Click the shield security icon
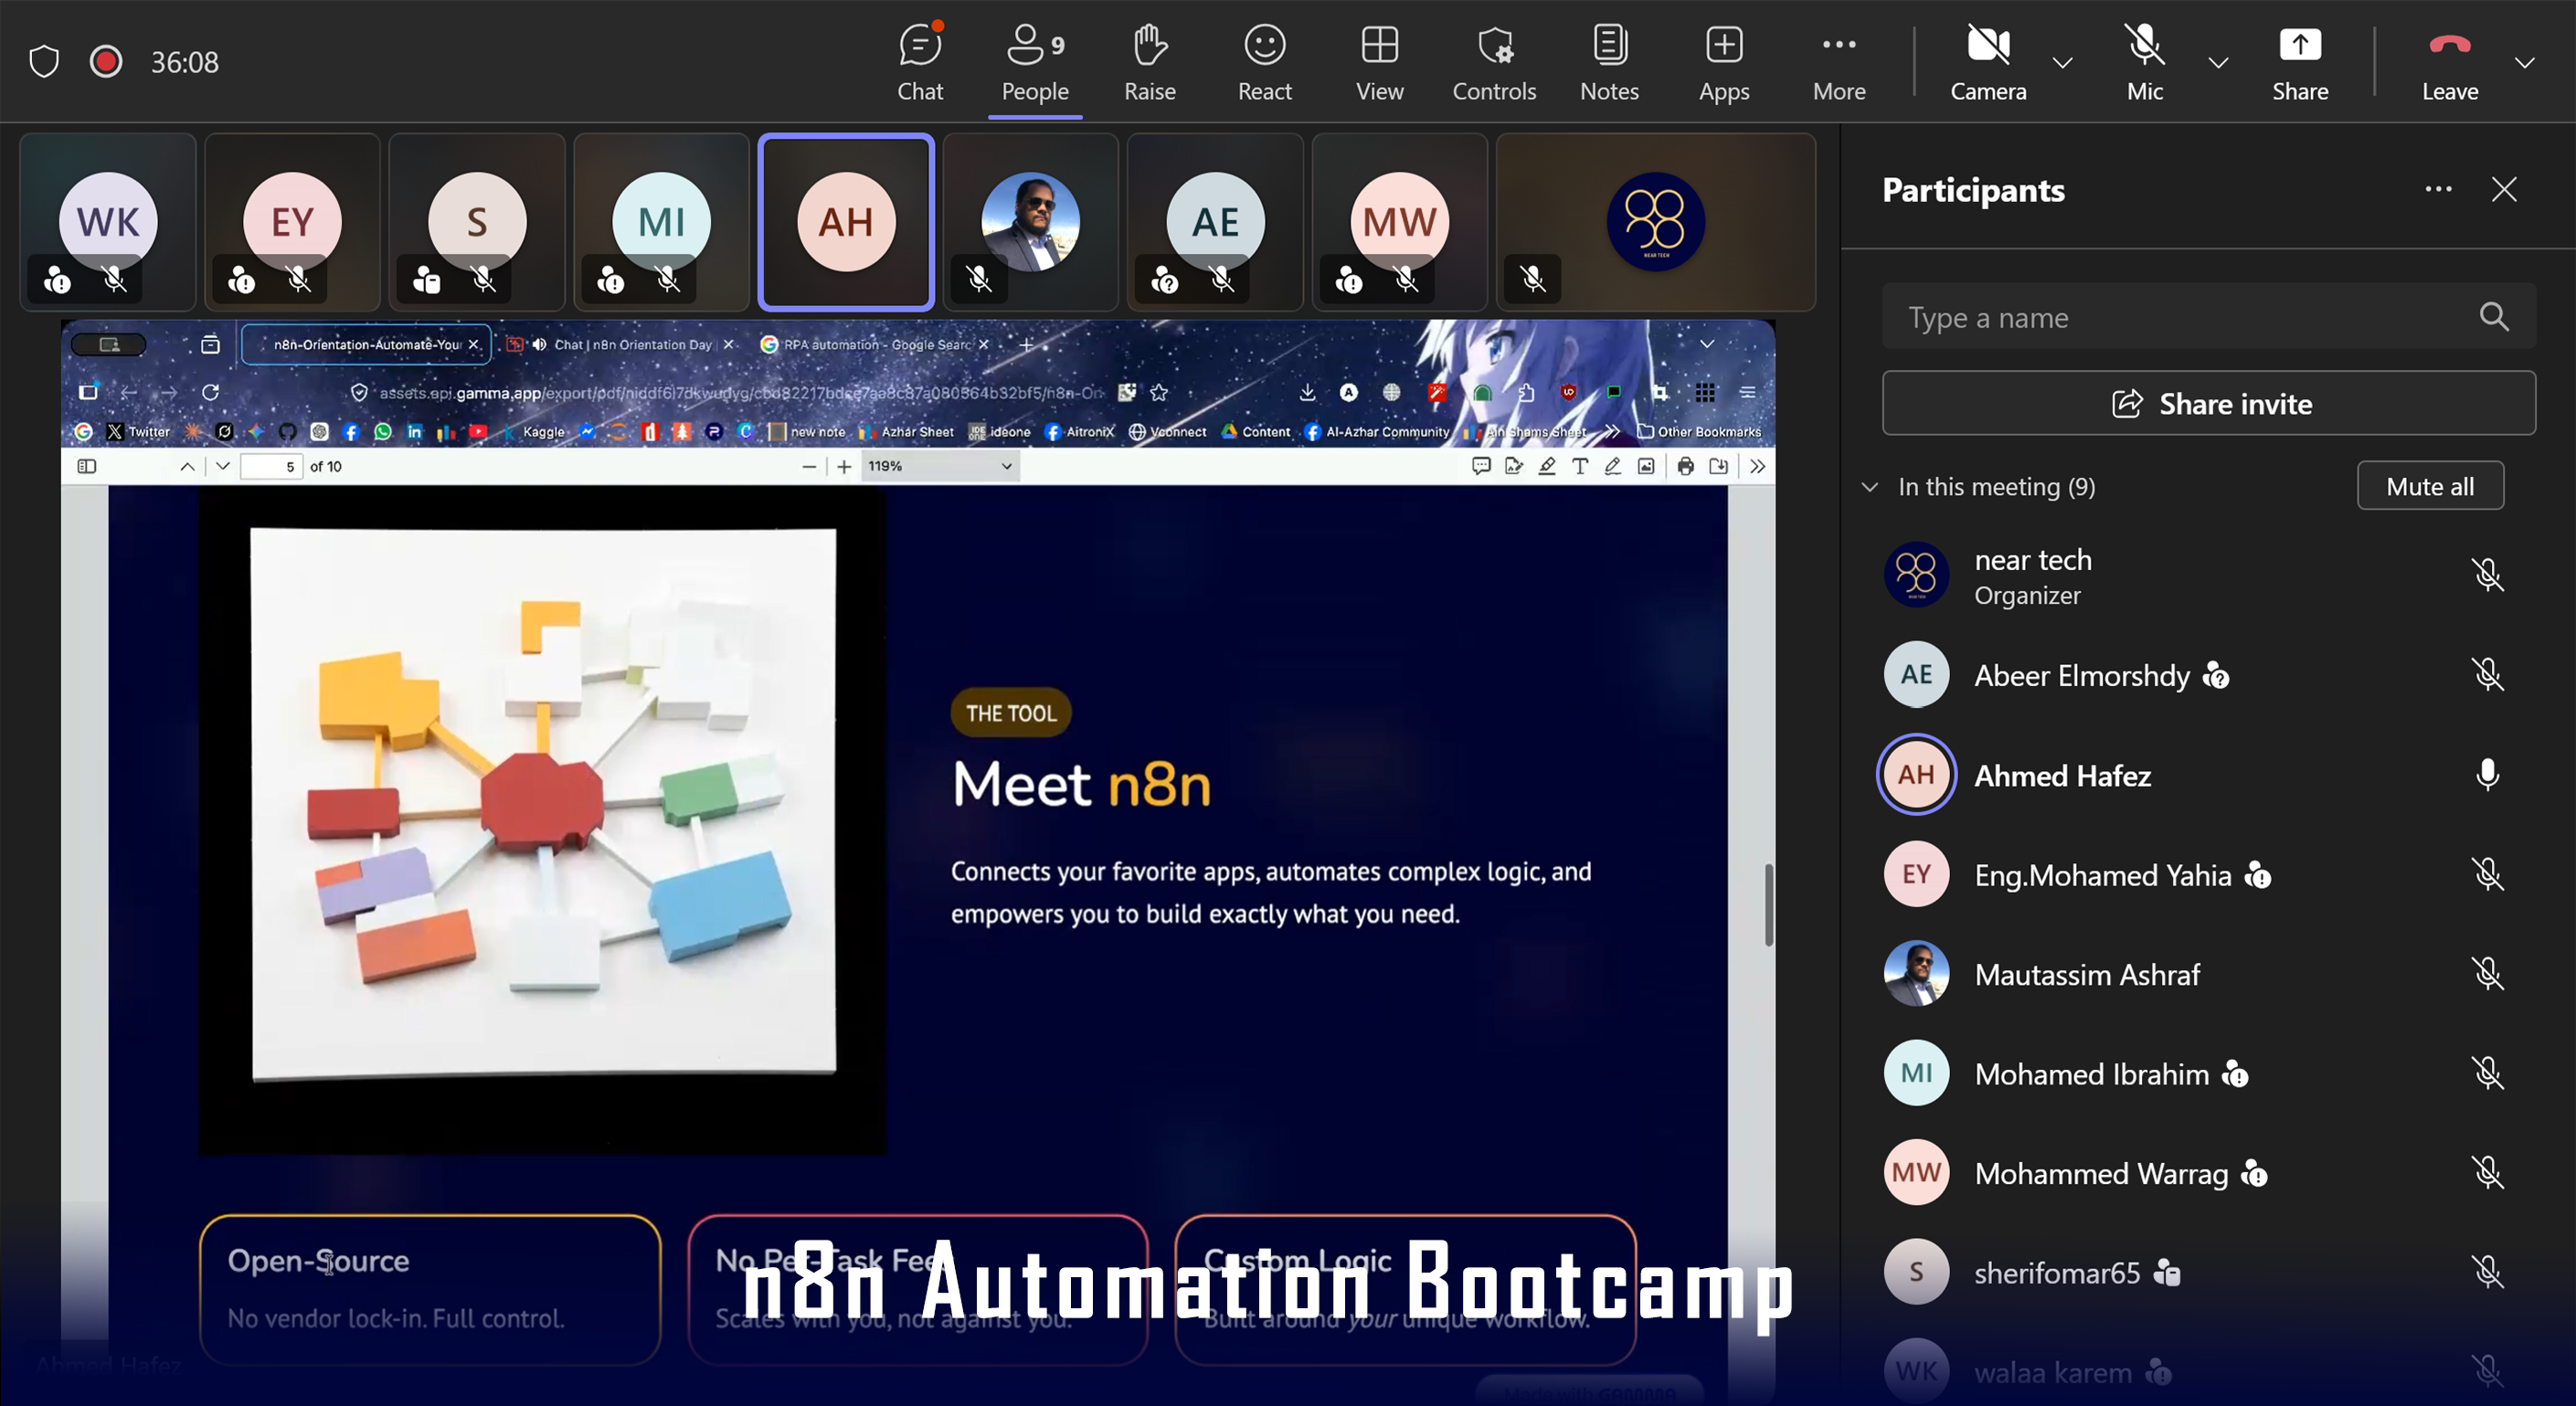This screenshot has width=2576, height=1406. point(44,62)
